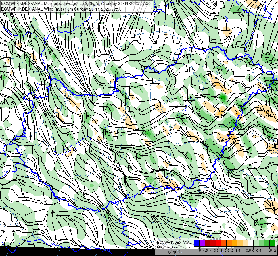This screenshot has height=256, width=278.
Task: Click the legend value -2.5
Action: coord(226,251)
